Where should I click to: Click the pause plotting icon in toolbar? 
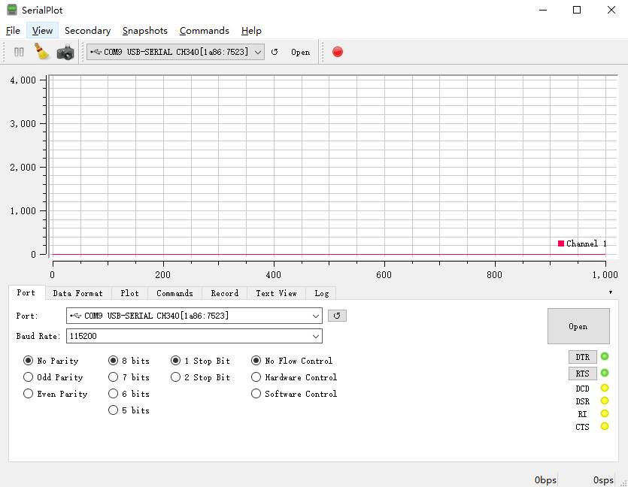pos(20,52)
